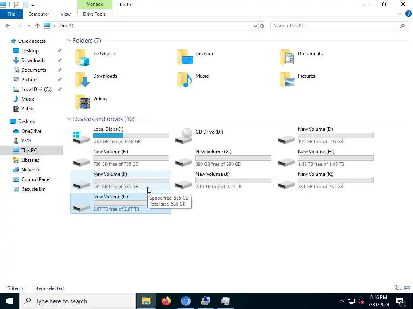Open the Windows Start menu

point(10,301)
